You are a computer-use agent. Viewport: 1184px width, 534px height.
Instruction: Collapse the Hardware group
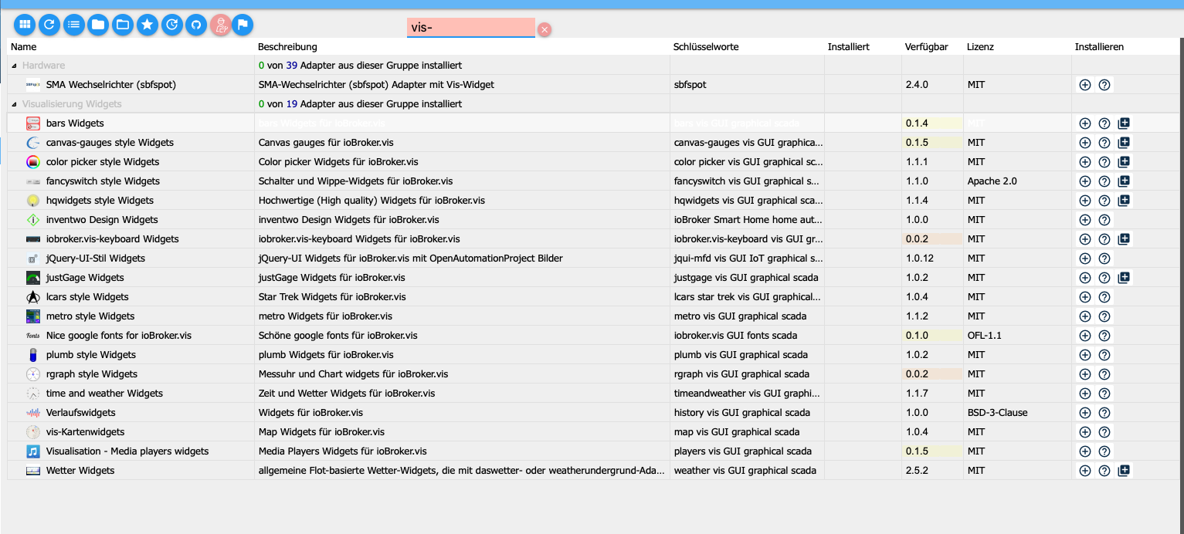pos(15,66)
